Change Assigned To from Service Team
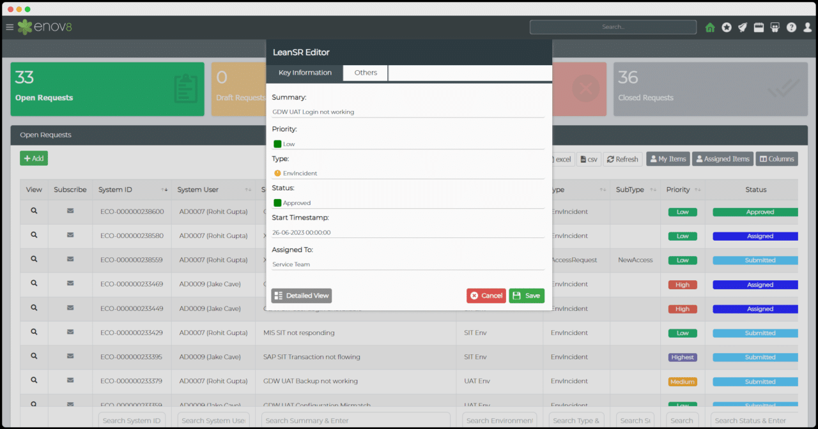This screenshot has height=429, width=818. 409,264
